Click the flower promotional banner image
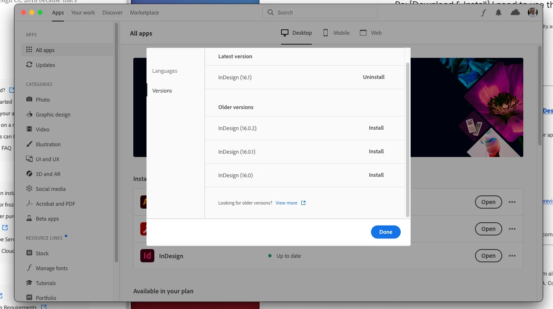The height and width of the screenshot is (309, 553). click(466, 107)
